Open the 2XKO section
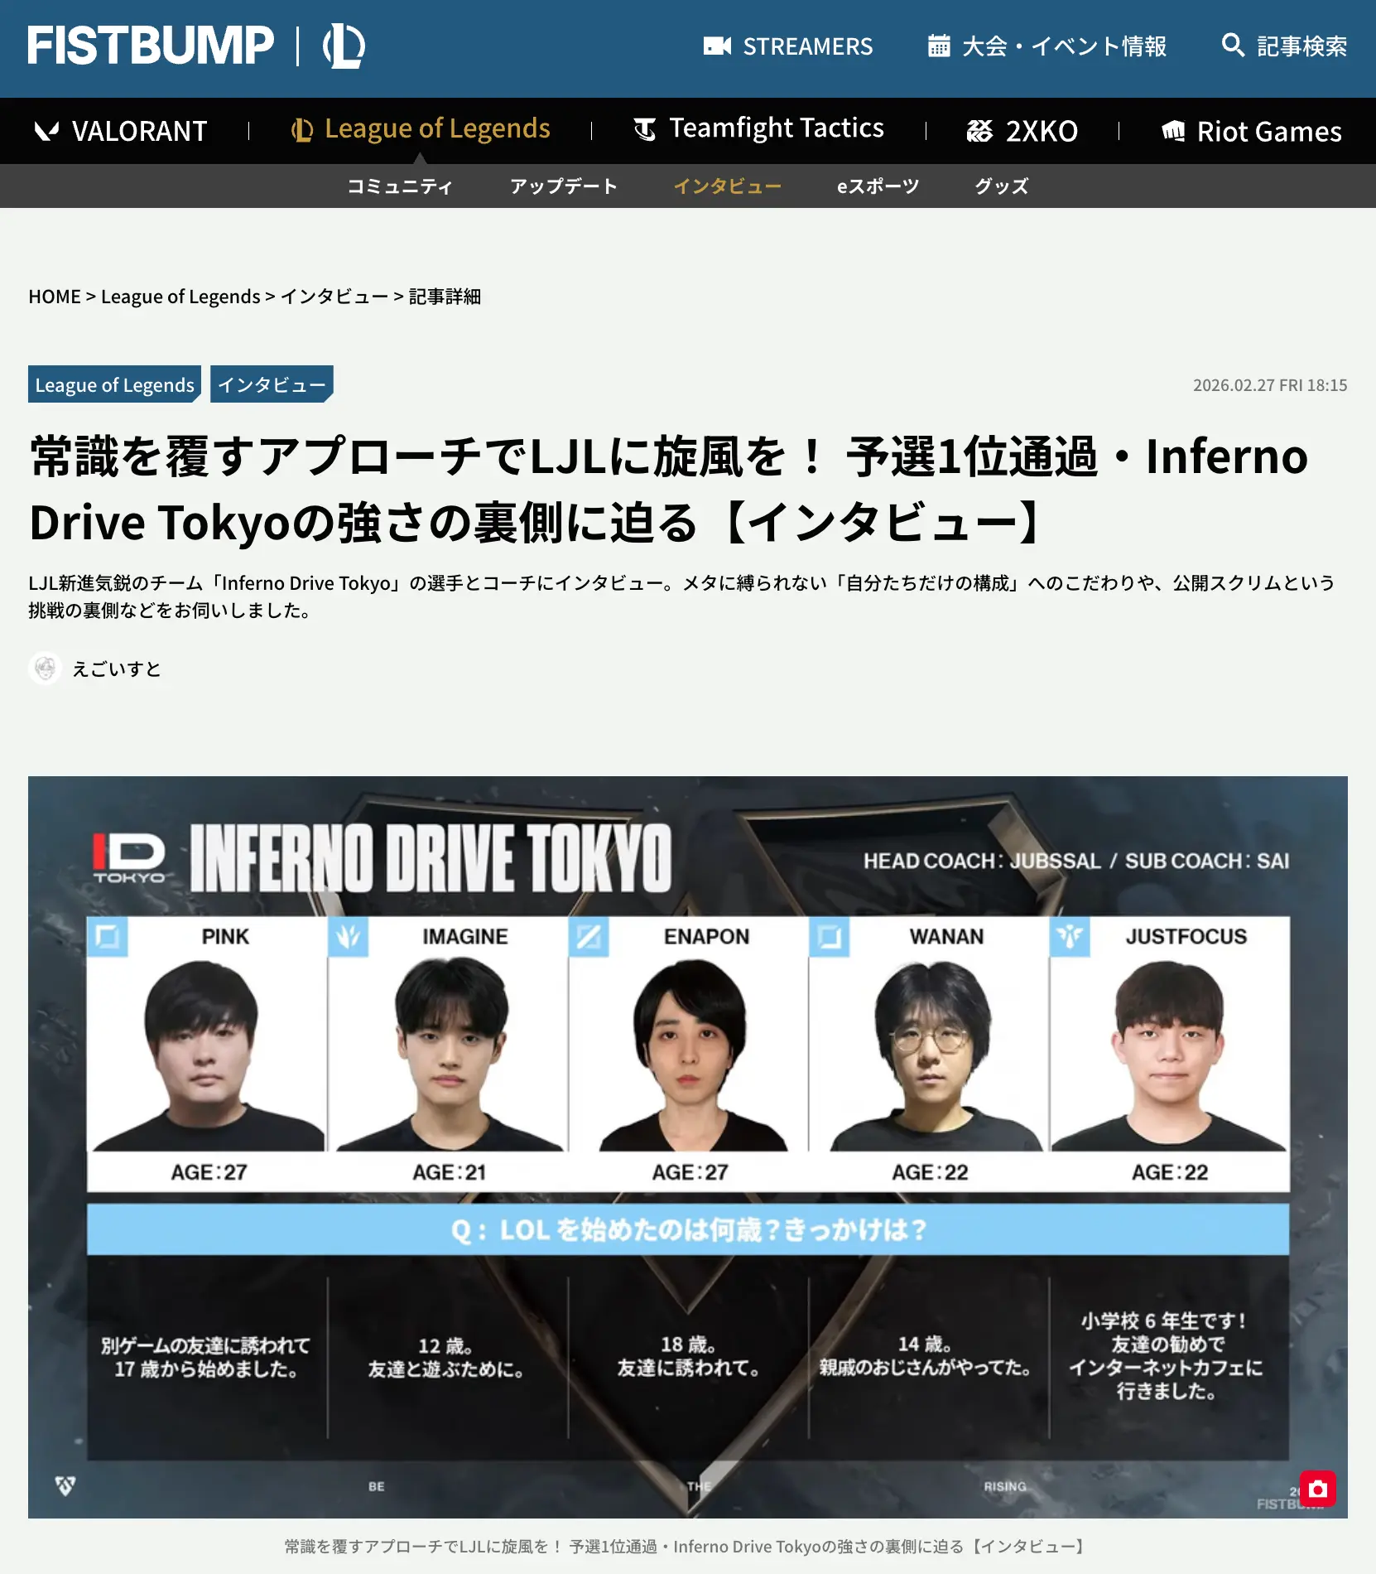 [x=1022, y=131]
